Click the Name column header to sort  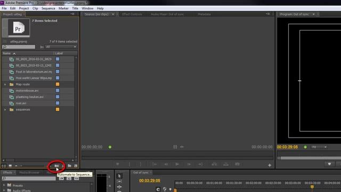28,53
